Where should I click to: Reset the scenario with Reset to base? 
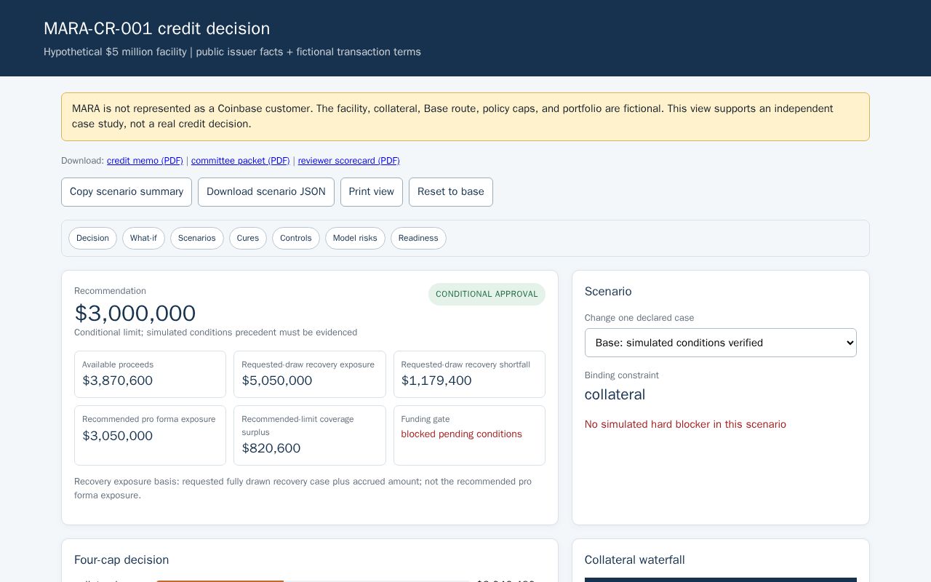coord(451,192)
